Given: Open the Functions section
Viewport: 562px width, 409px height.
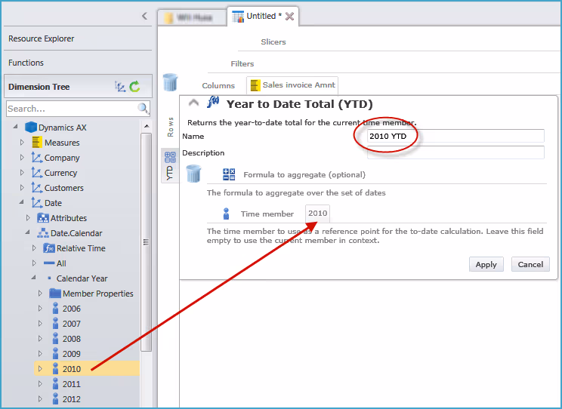Looking at the screenshot, I should (26, 63).
